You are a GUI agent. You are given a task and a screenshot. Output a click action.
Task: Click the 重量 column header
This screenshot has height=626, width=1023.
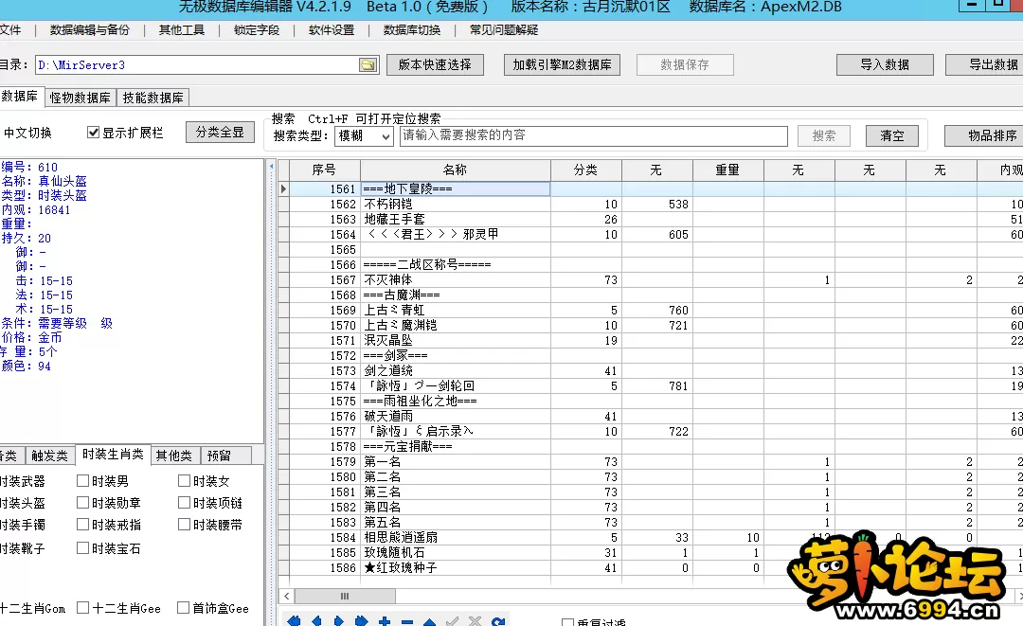727,170
